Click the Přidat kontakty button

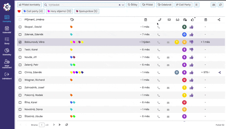coord(30,5)
